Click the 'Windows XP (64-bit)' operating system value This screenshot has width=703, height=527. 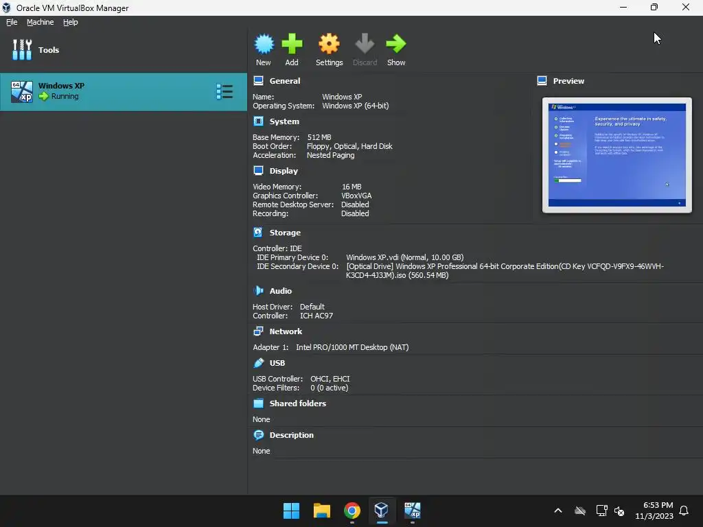tap(355, 106)
